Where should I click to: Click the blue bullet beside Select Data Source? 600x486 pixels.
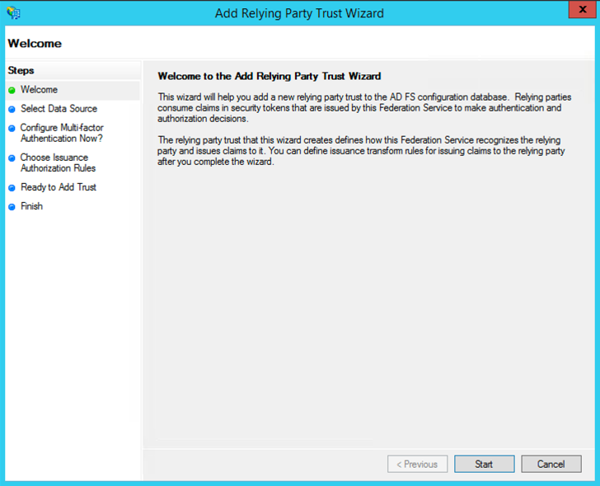pyautogui.click(x=12, y=109)
